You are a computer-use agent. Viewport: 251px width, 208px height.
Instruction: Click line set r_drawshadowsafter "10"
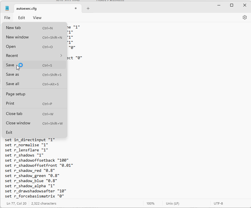click(x=36, y=191)
